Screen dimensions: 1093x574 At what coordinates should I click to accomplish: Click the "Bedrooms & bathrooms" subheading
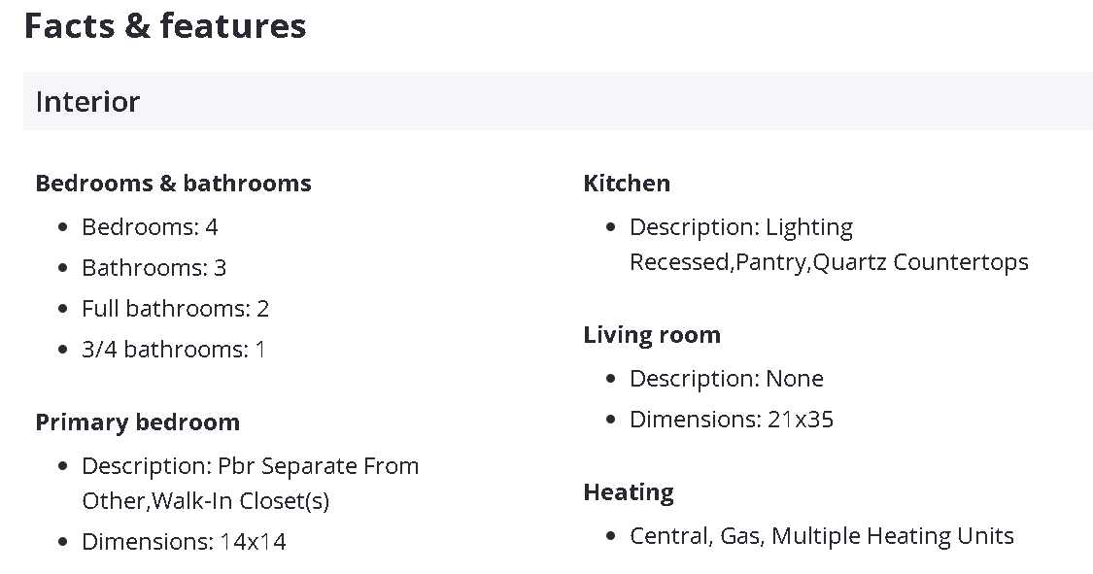point(173,184)
